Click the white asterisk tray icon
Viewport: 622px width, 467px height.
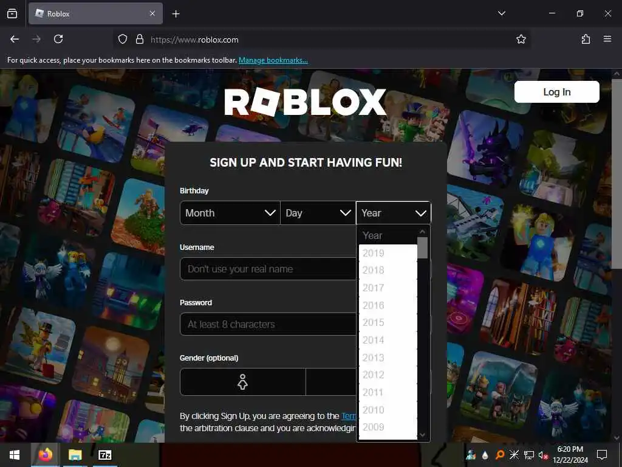point(514,455)
